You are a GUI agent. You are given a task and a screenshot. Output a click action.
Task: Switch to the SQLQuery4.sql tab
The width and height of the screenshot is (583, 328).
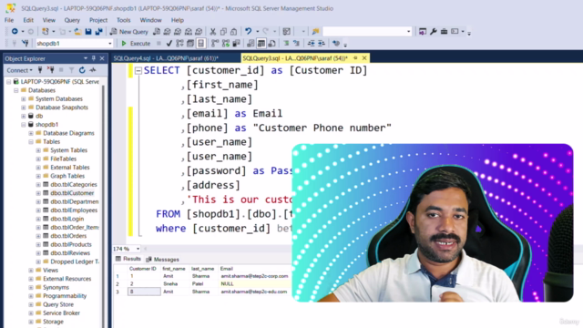tap(166, 58)
